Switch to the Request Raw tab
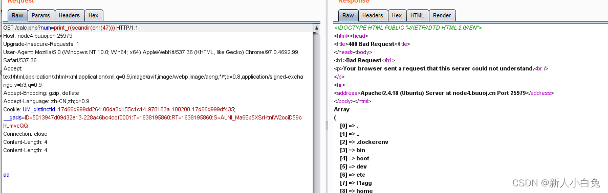The height and width of the screenshot is (193, 608). point(17,15)
